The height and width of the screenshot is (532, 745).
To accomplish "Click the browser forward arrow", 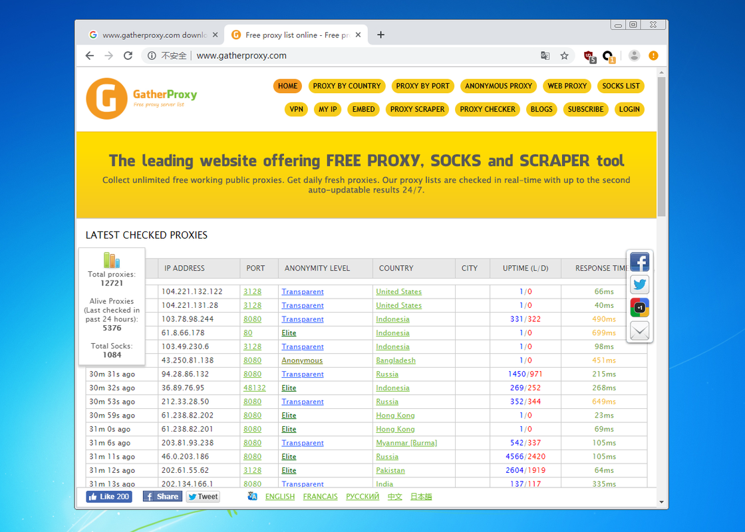I will coord(109,56).
